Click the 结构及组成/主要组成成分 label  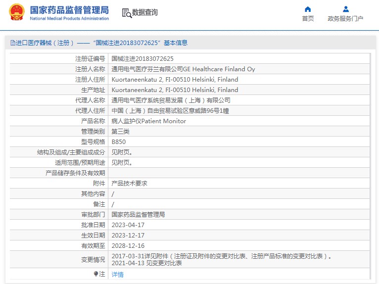click(x=71, y=152)
